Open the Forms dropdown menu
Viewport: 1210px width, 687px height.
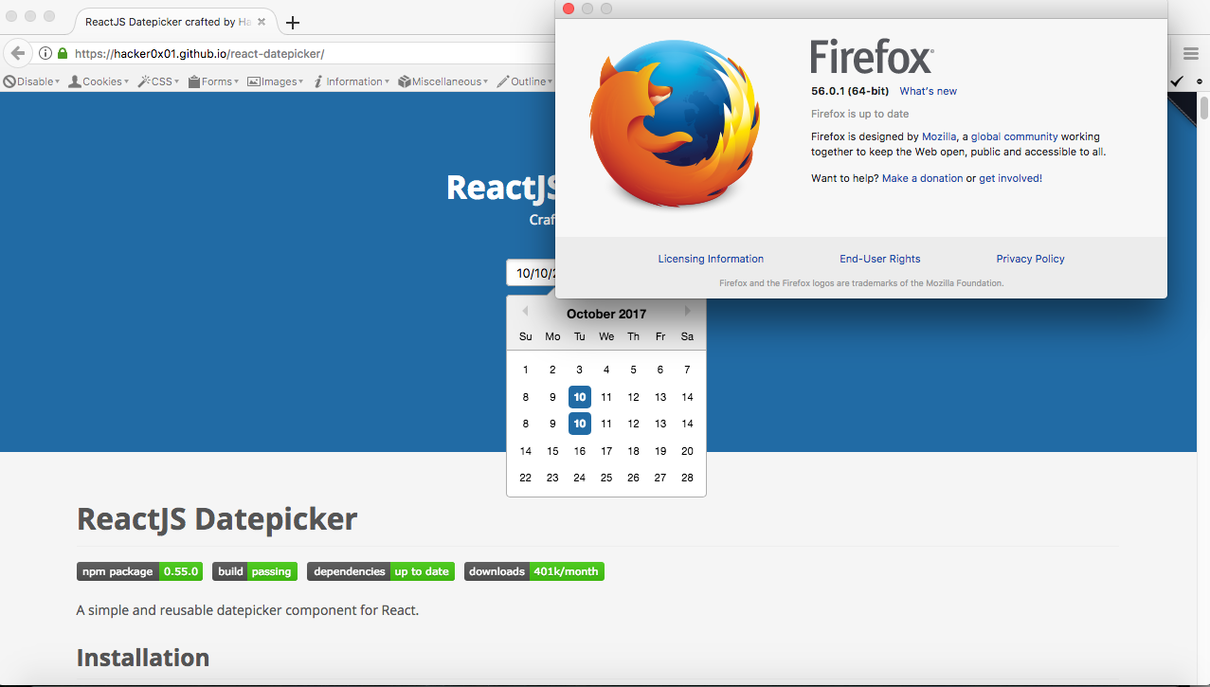213,81
